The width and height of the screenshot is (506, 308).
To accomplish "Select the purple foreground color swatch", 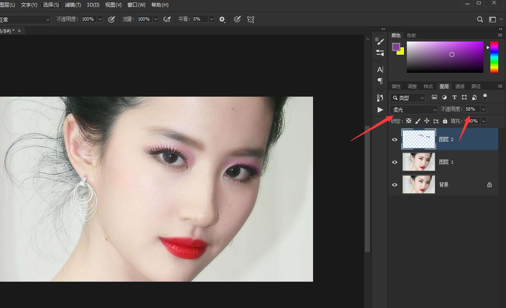I will [x=396, y=46].
